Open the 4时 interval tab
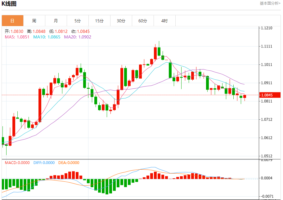Screen dimensions: 283x200 pyautogui.click(x=164, y=21)
